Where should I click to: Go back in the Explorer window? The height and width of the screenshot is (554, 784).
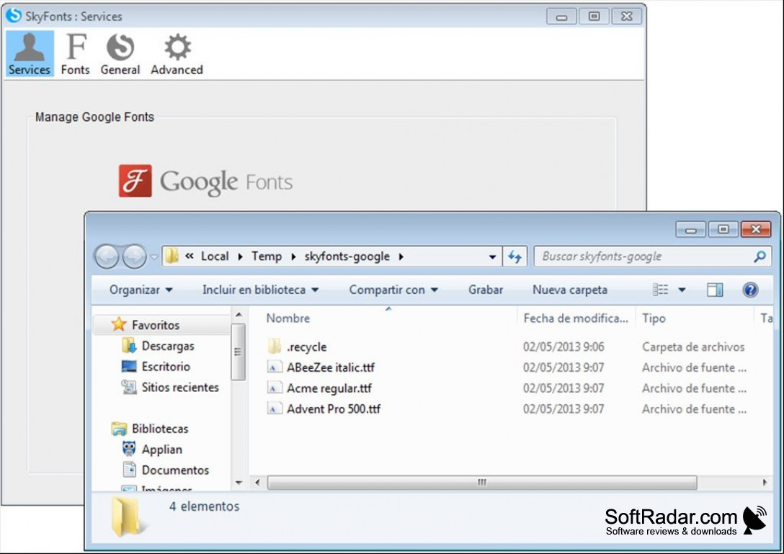click(107, 256)
